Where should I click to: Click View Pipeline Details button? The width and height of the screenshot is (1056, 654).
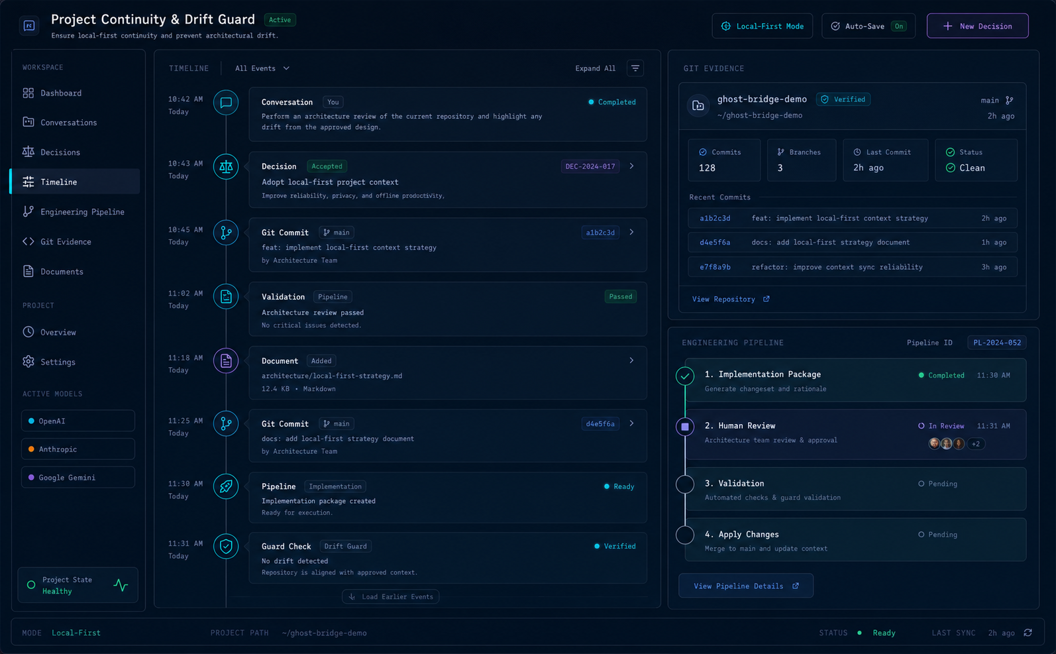pos(746,586)
